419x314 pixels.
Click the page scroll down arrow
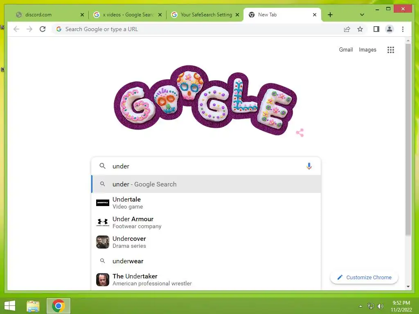click(x=408, y=287)
